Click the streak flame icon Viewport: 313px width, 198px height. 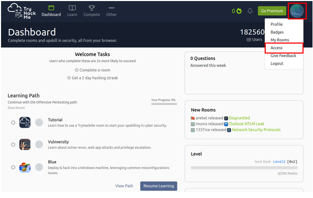click(239, 11)
